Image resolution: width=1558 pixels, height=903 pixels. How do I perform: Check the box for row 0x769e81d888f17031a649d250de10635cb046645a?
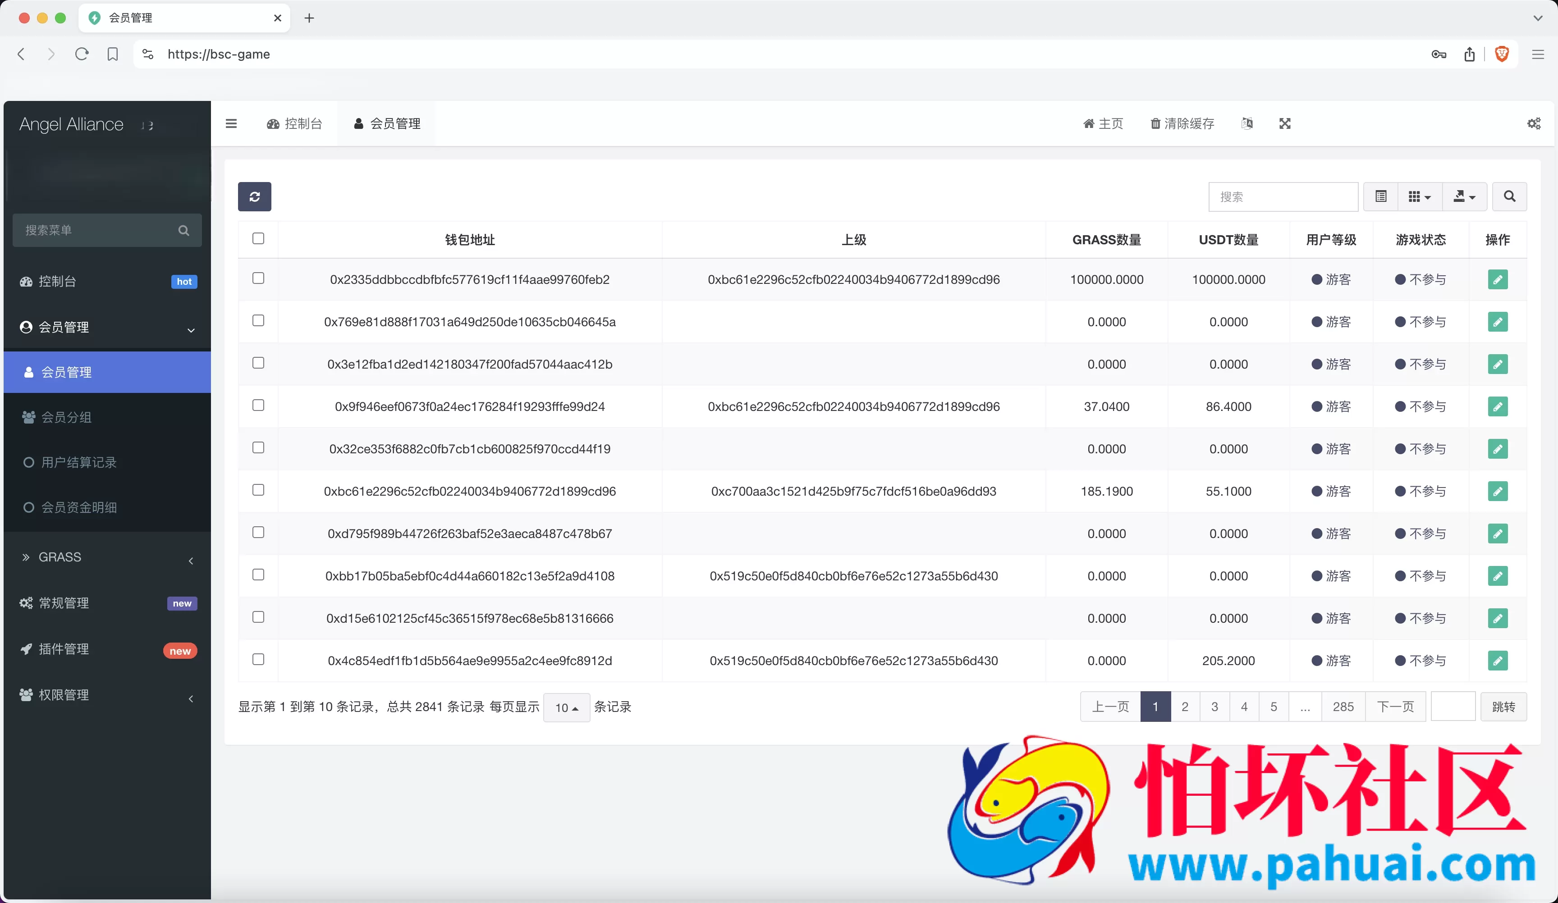point(258,320)
